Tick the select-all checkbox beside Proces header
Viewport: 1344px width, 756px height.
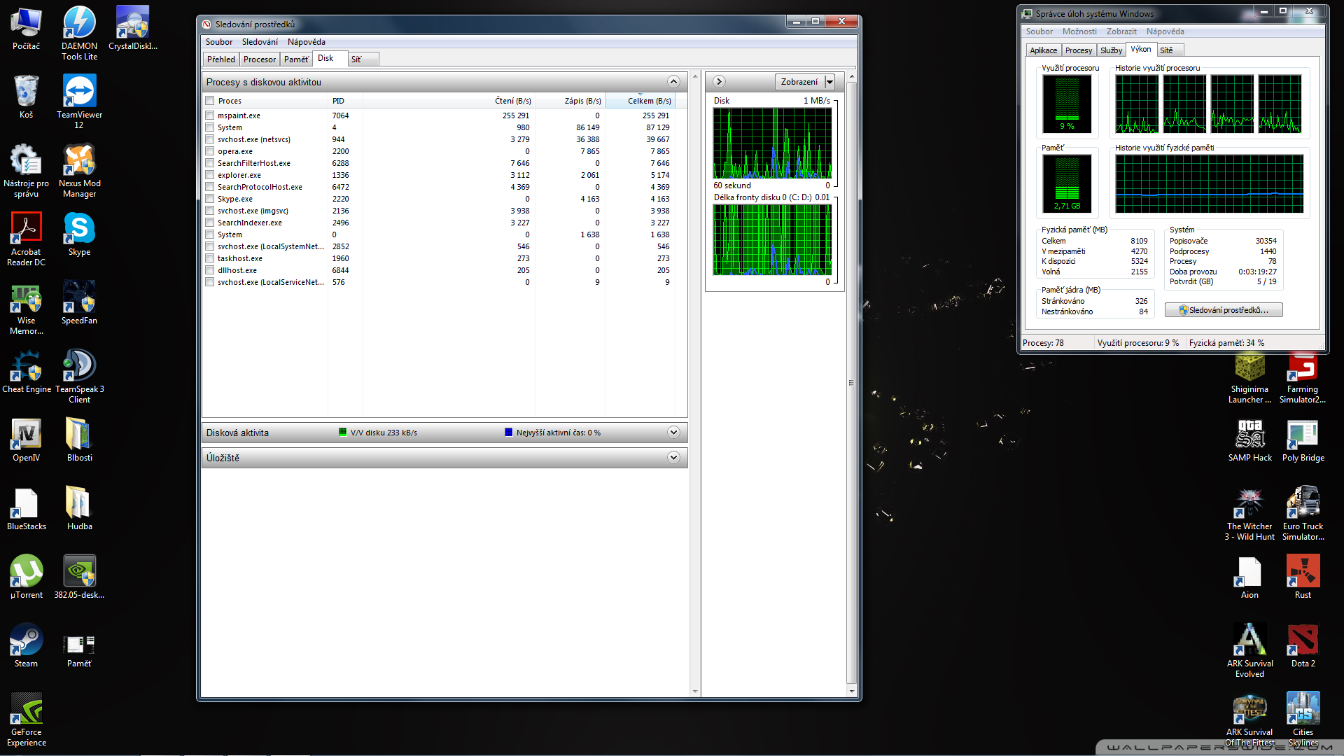[209, 101]
